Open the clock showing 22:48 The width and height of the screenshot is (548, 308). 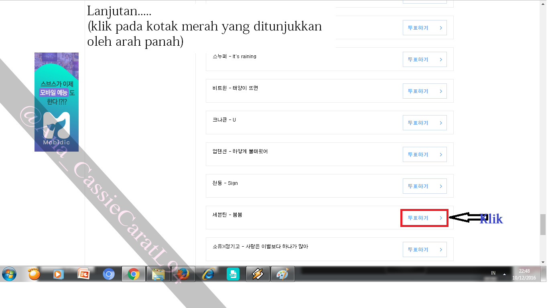524,274
